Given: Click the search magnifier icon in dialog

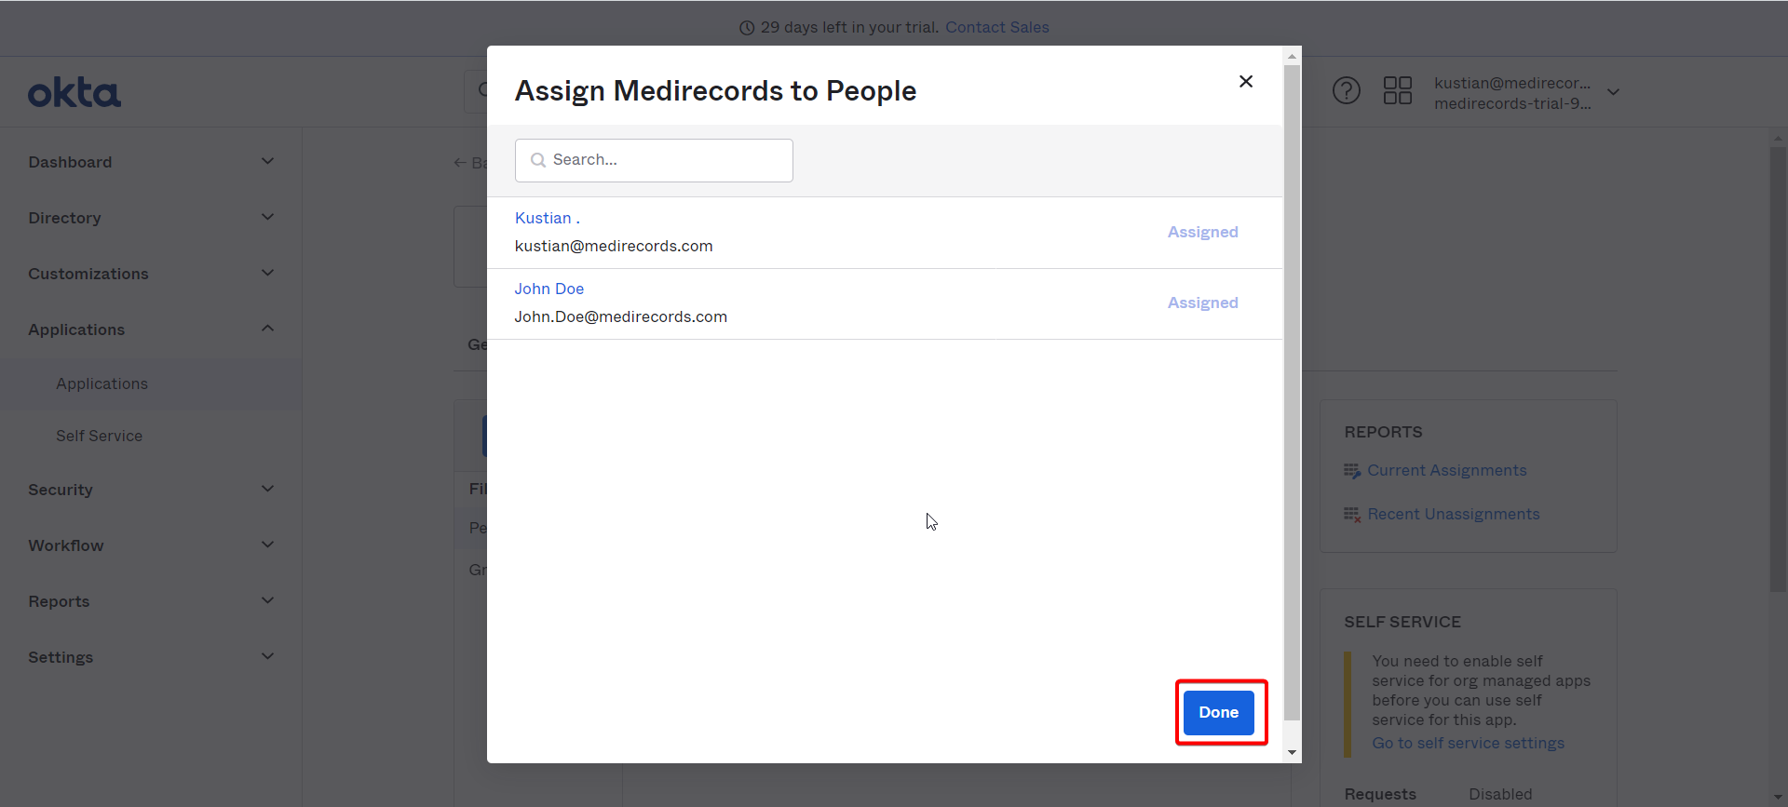Looking at the screenshot, I should 537,160.
